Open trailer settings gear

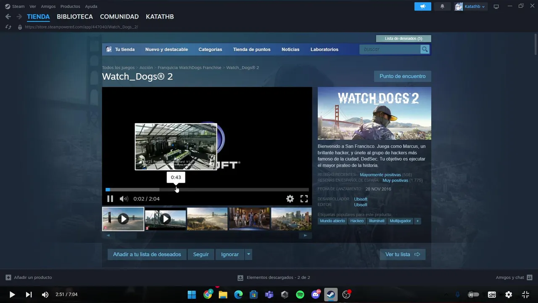point(290,199)
